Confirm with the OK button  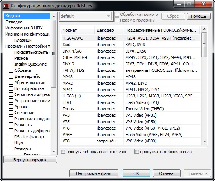coord(136,173)
